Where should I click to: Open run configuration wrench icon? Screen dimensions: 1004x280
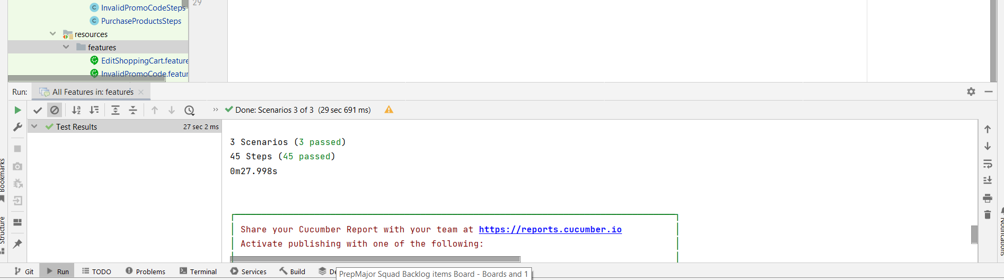pos(17,127)
